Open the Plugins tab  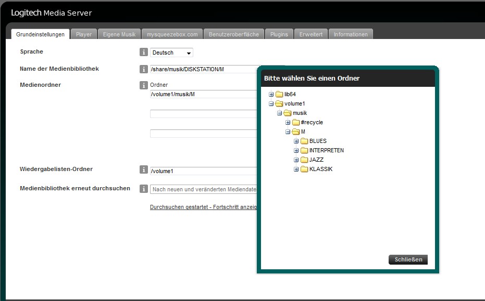pos(279,34)
